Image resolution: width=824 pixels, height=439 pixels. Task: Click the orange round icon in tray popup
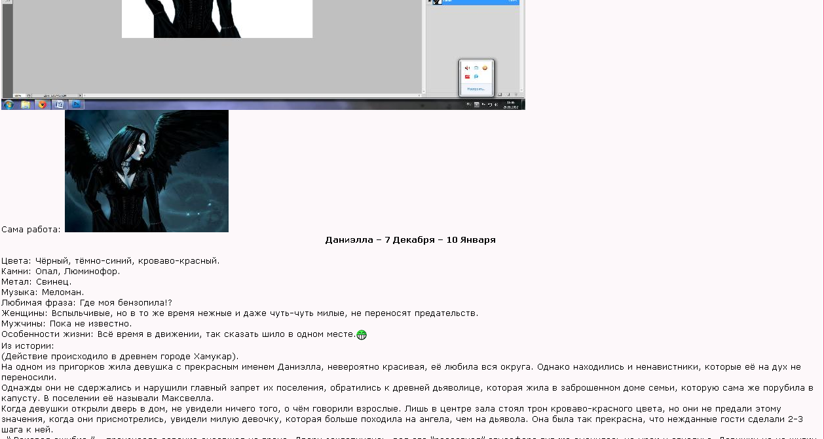coord(485,68)
